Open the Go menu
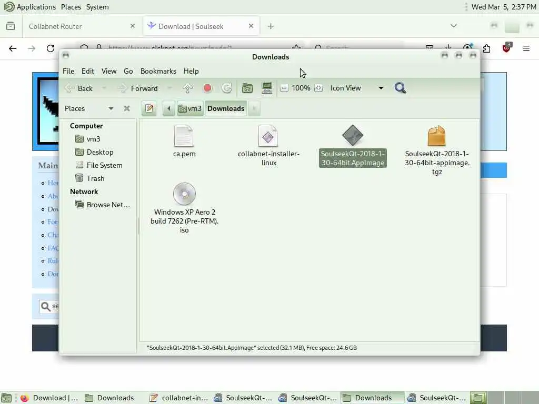 (128, 71)
